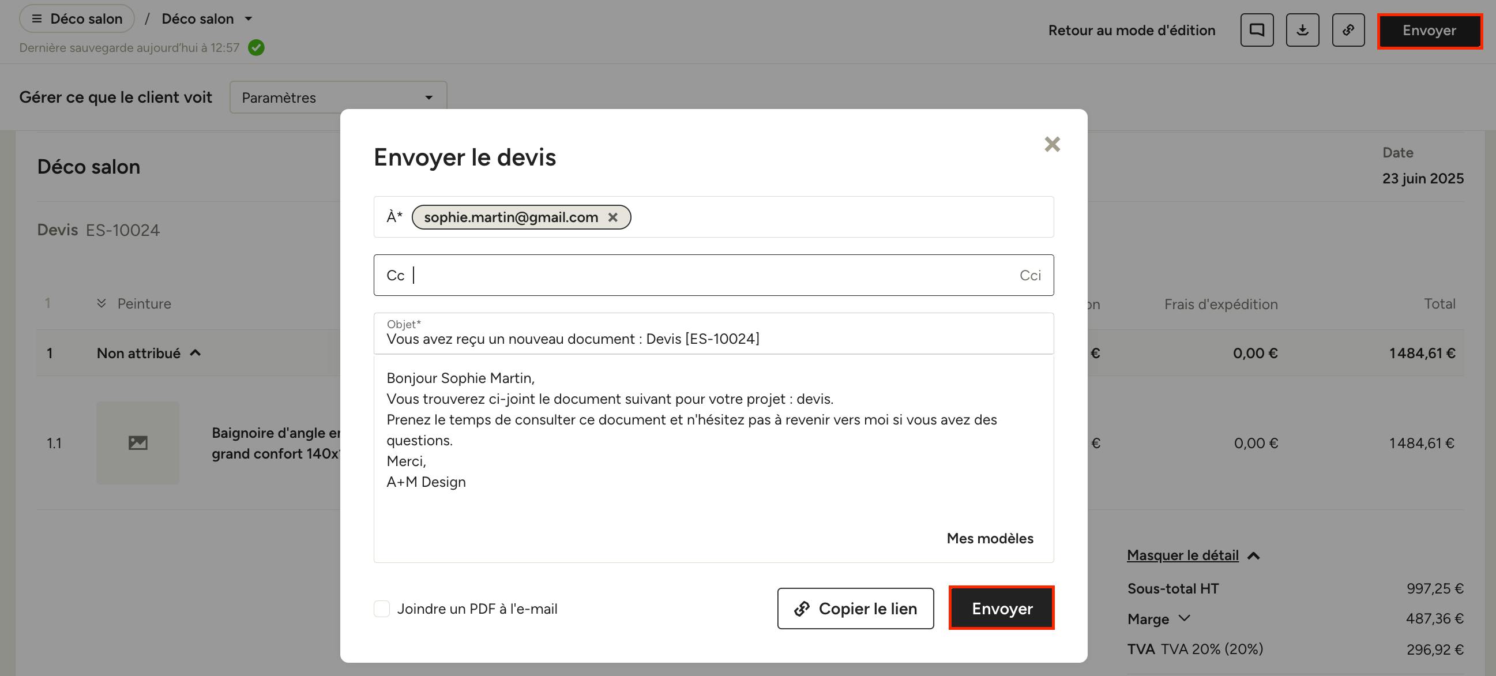This screenshot has height=676, width=1496.
Task: Open the Paramètres dropdown
Action: coord(338,97)
